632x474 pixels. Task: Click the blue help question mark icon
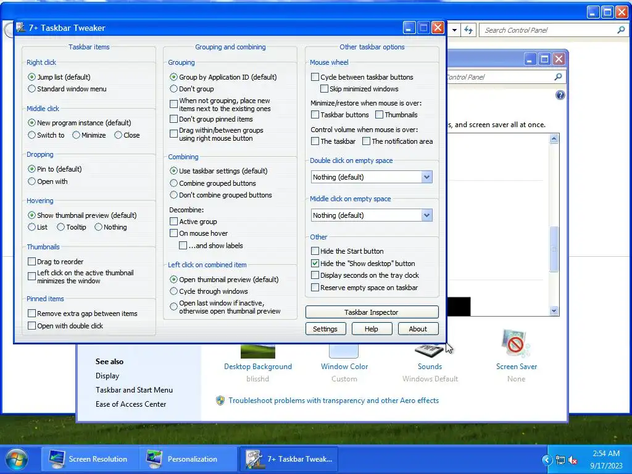click(x=560, y=95)
